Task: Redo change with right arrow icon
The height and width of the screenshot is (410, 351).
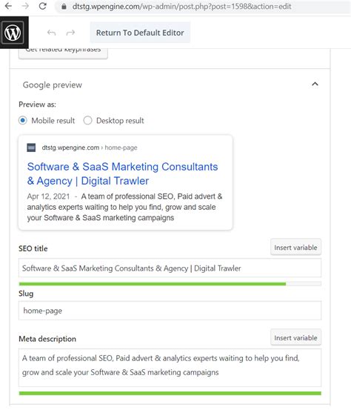Action: pos(70,33)
